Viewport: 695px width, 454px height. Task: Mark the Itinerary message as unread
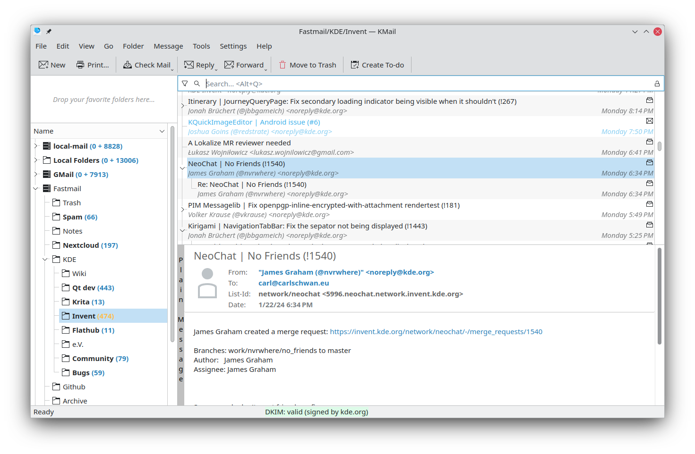649,100
